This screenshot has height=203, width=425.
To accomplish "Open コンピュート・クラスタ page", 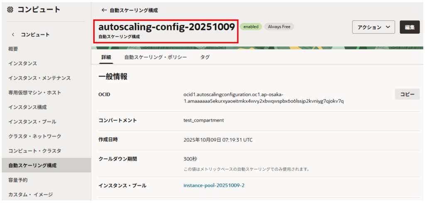I will 35,151.
